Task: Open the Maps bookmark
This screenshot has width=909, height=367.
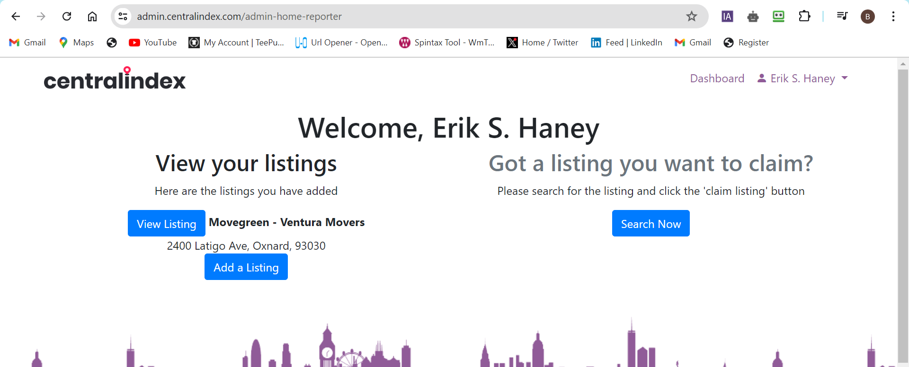Action: click(x=76, y=43)
